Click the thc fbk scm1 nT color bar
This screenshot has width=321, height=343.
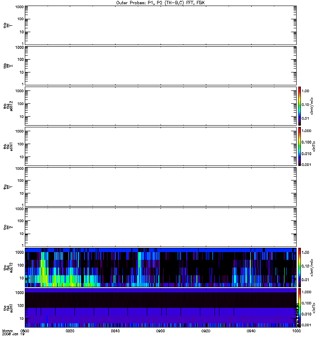point(300,308)
